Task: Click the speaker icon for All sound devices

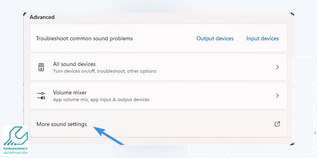Action: (x=41, y=67)
